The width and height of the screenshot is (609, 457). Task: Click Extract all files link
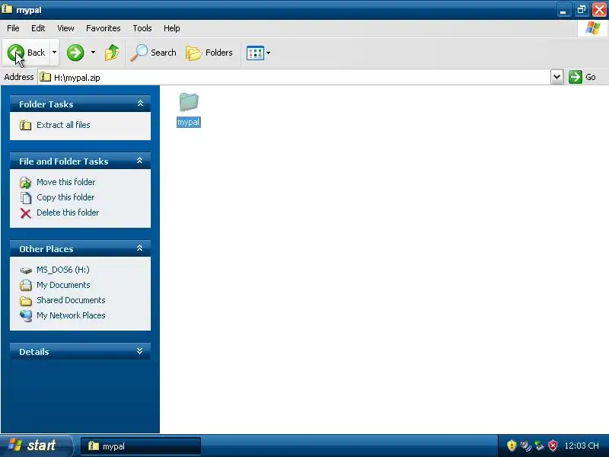point(63,125)
